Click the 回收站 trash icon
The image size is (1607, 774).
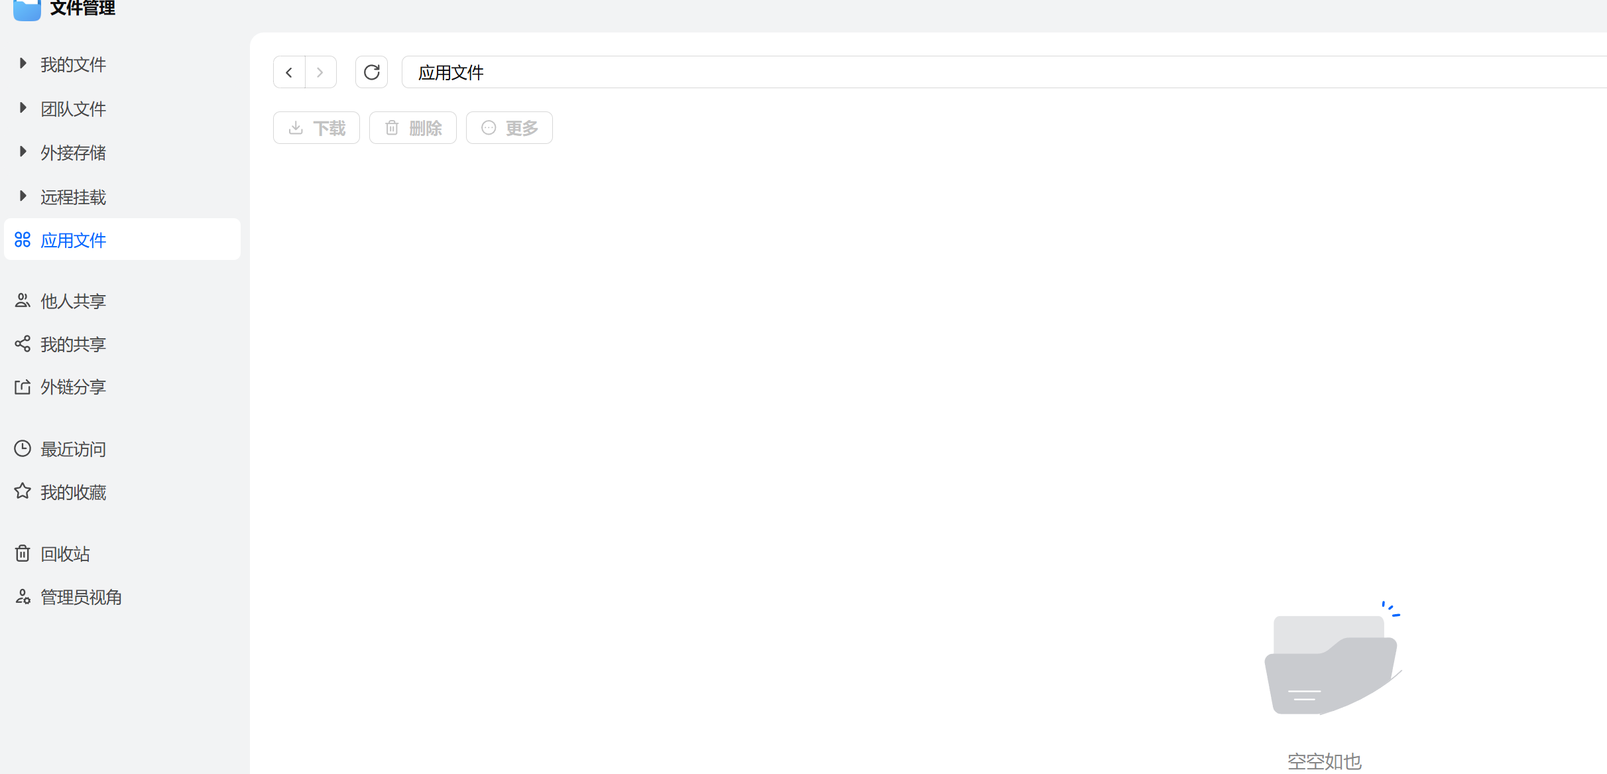[x=23, y=553]
